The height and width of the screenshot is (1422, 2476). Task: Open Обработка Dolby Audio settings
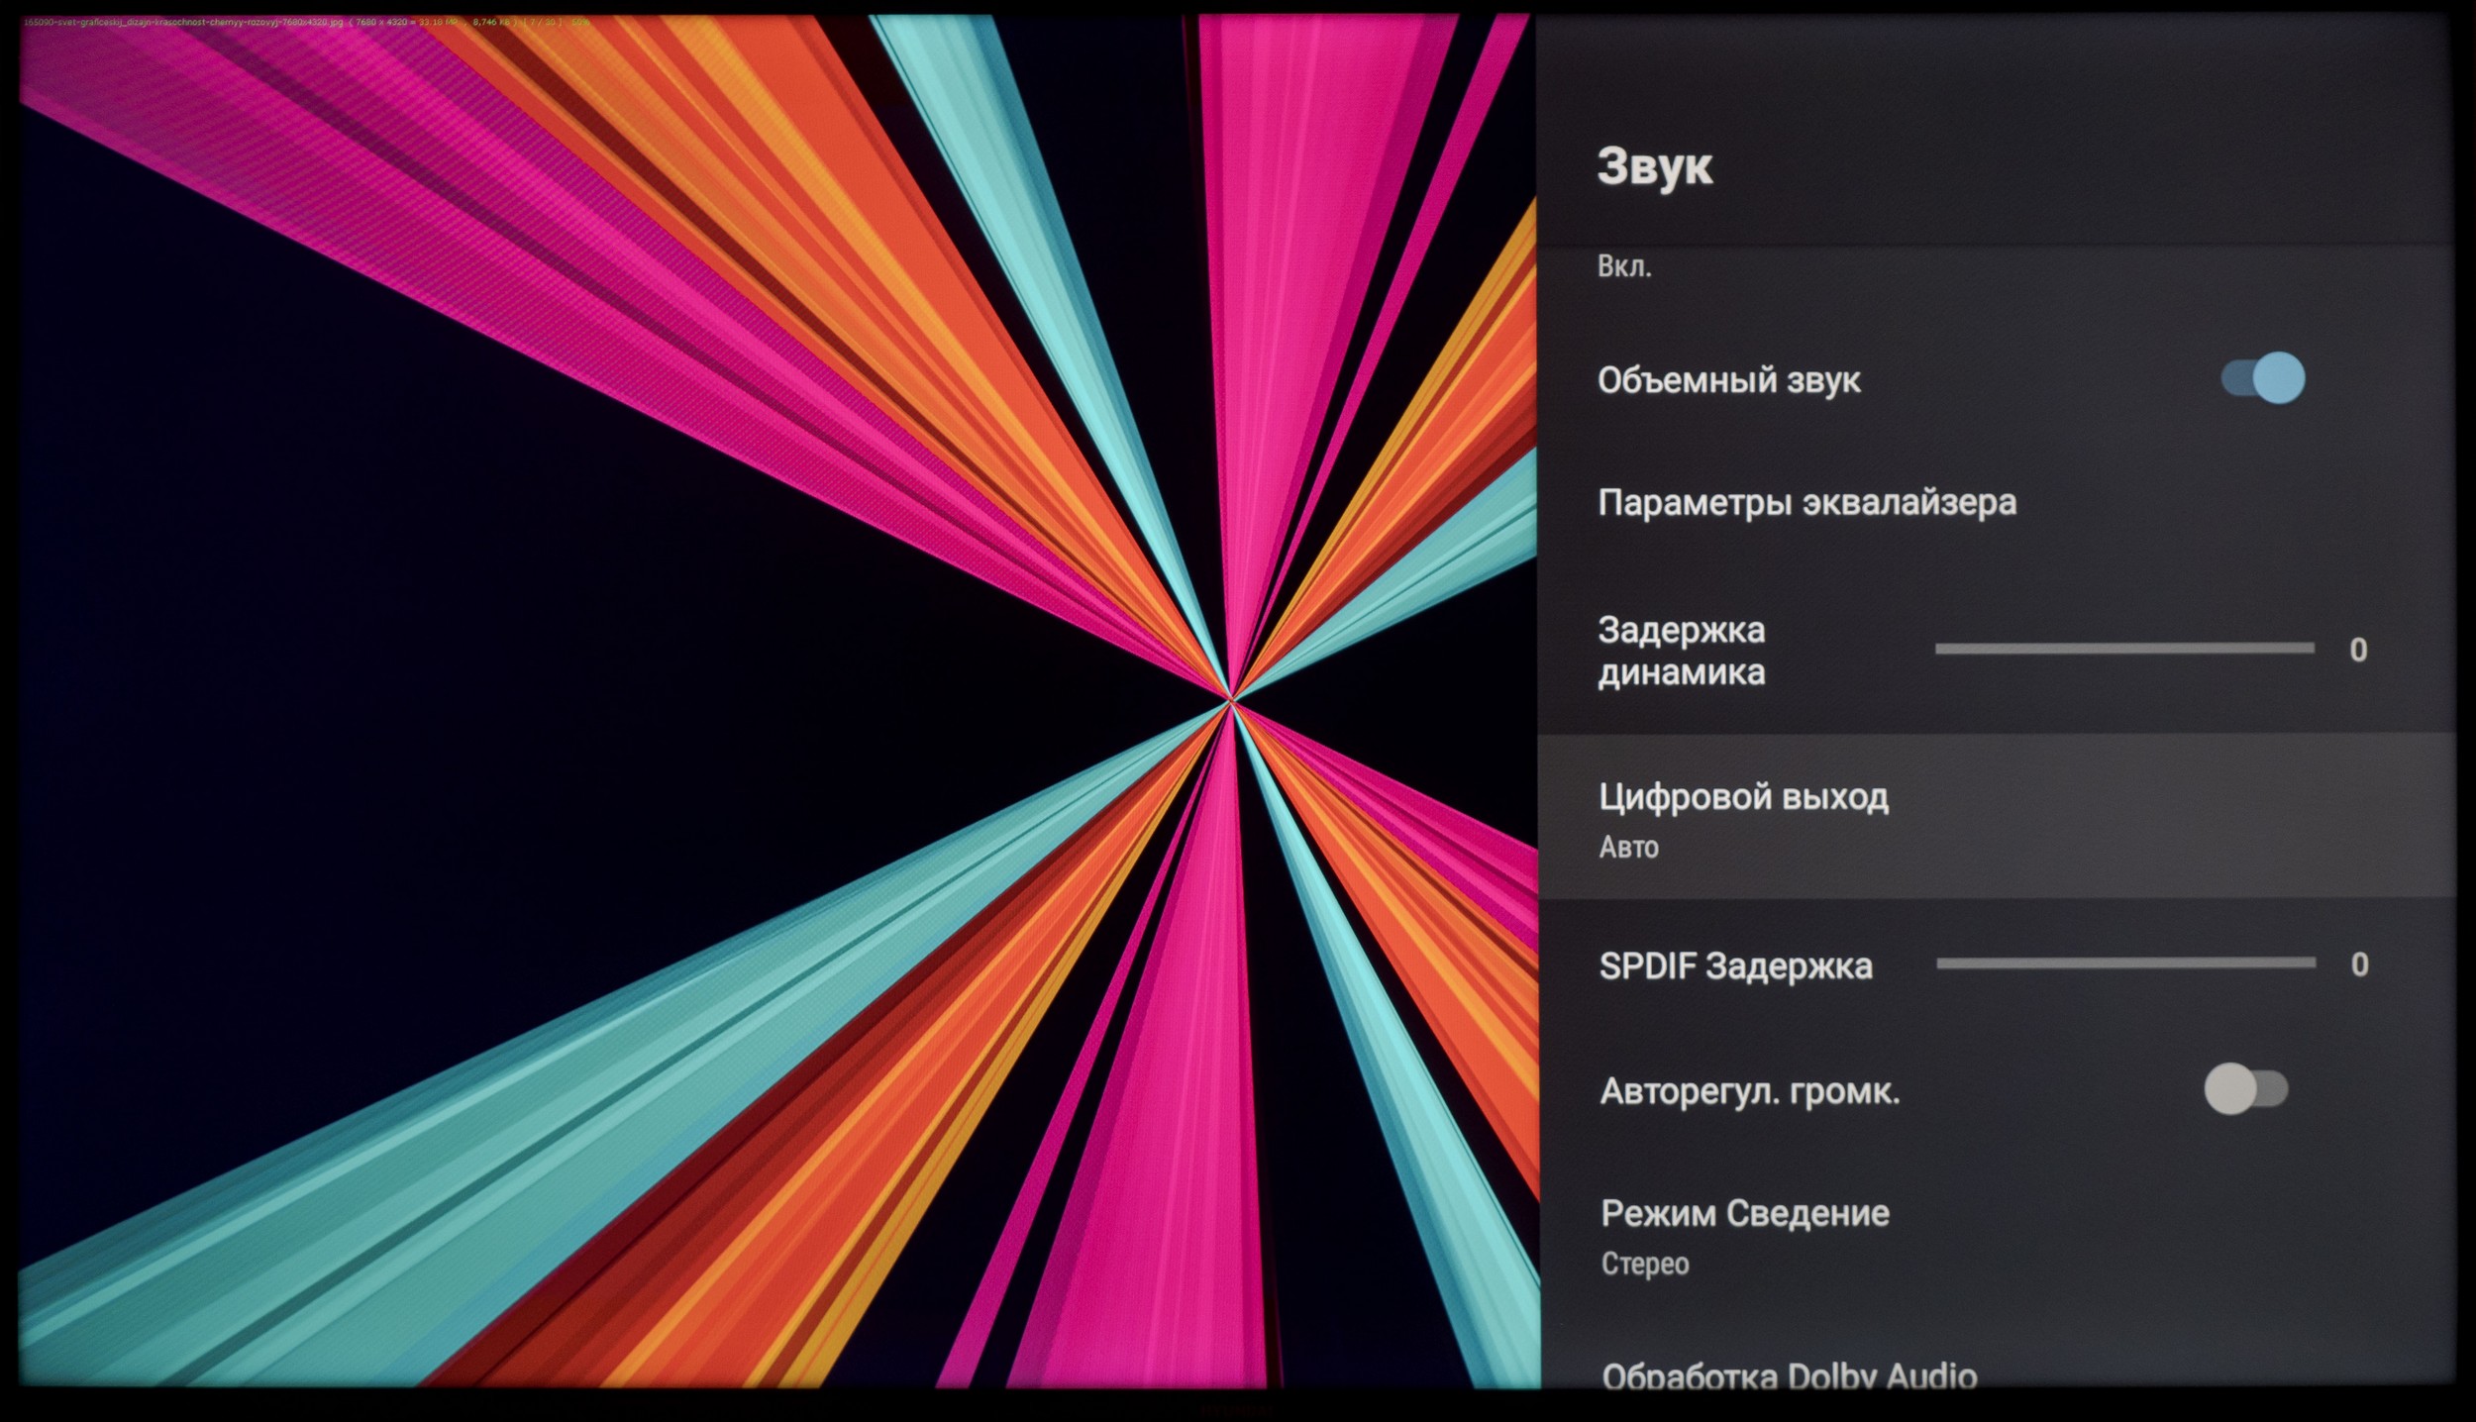click(1789, 1376)
